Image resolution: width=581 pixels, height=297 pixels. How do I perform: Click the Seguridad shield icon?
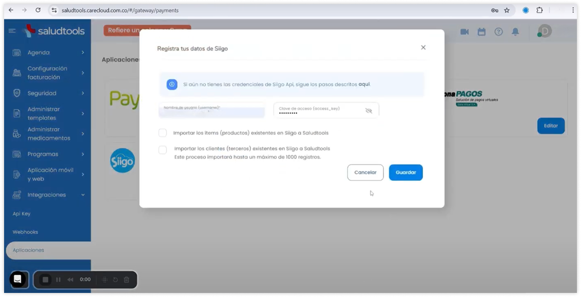(x=17, y=93)
